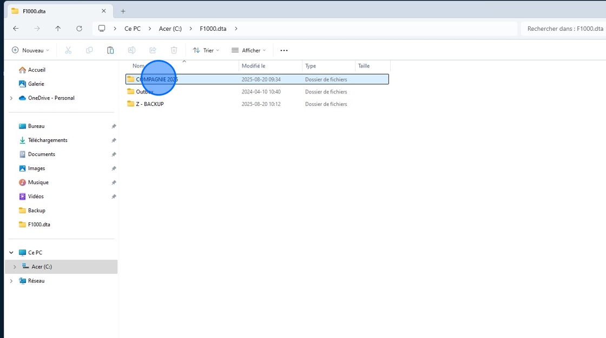Expand the Acer (C:) tree node
606x338 pixels.
click(x=15, y=267)
